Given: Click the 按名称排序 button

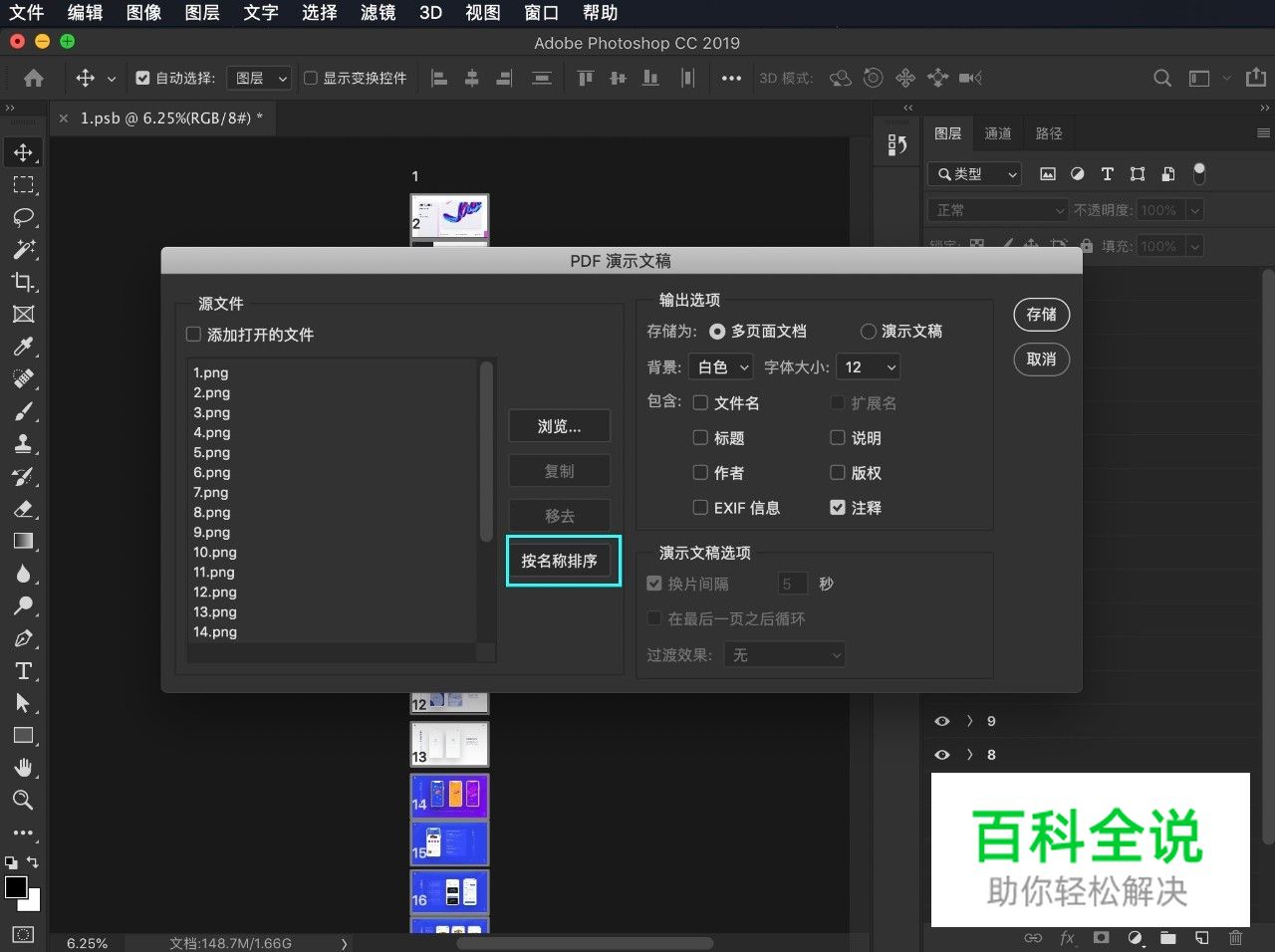Looking at the screenshot, I should point(562,561).
